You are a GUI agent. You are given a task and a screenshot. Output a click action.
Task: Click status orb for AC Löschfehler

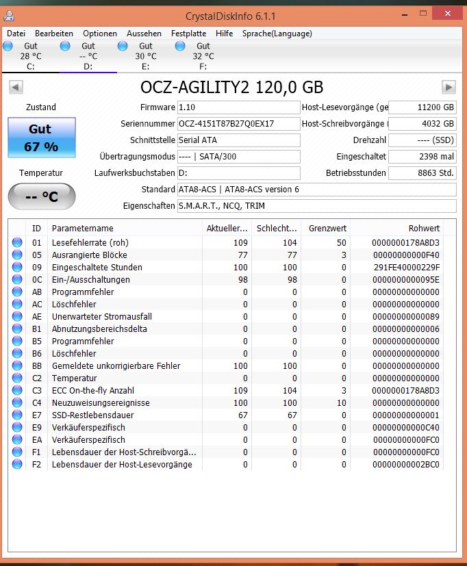(x=17, y=304)
